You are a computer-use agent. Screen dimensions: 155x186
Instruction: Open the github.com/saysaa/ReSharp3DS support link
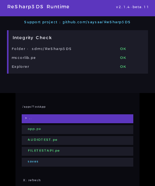tap(96, 22)
